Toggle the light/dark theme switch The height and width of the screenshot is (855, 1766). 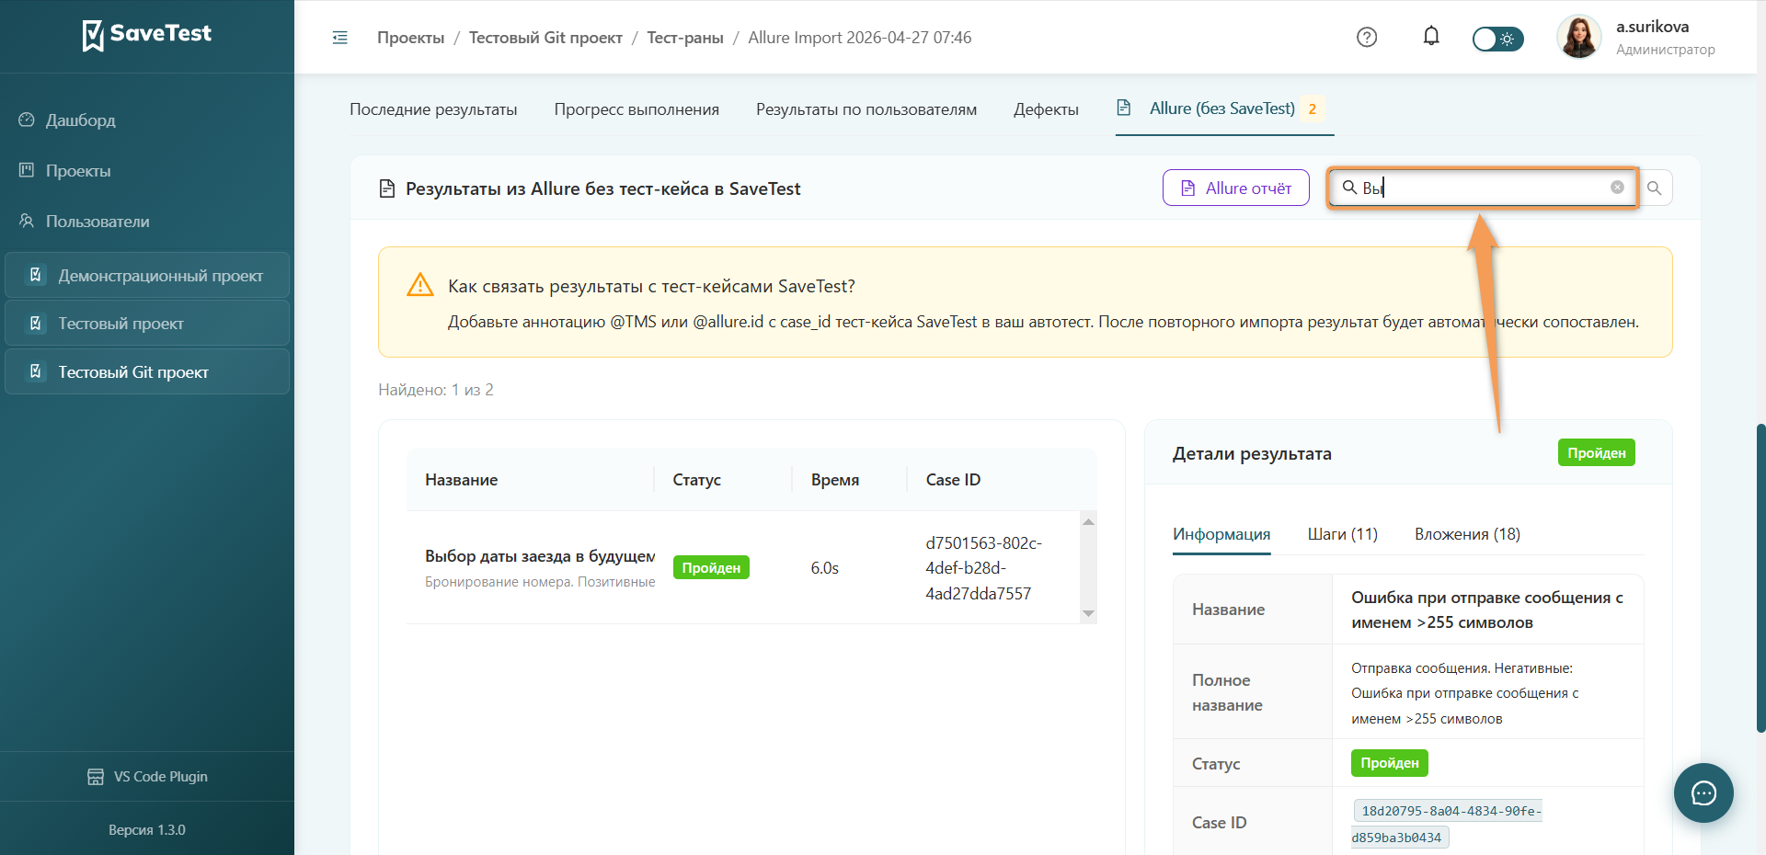tap(1498, 39)
